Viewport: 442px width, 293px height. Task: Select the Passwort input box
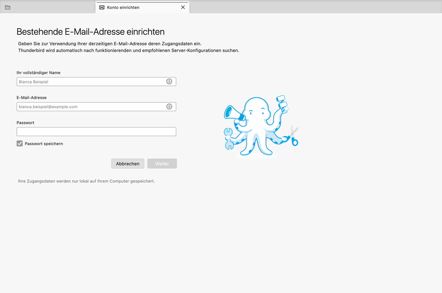(x=96, y=132)
